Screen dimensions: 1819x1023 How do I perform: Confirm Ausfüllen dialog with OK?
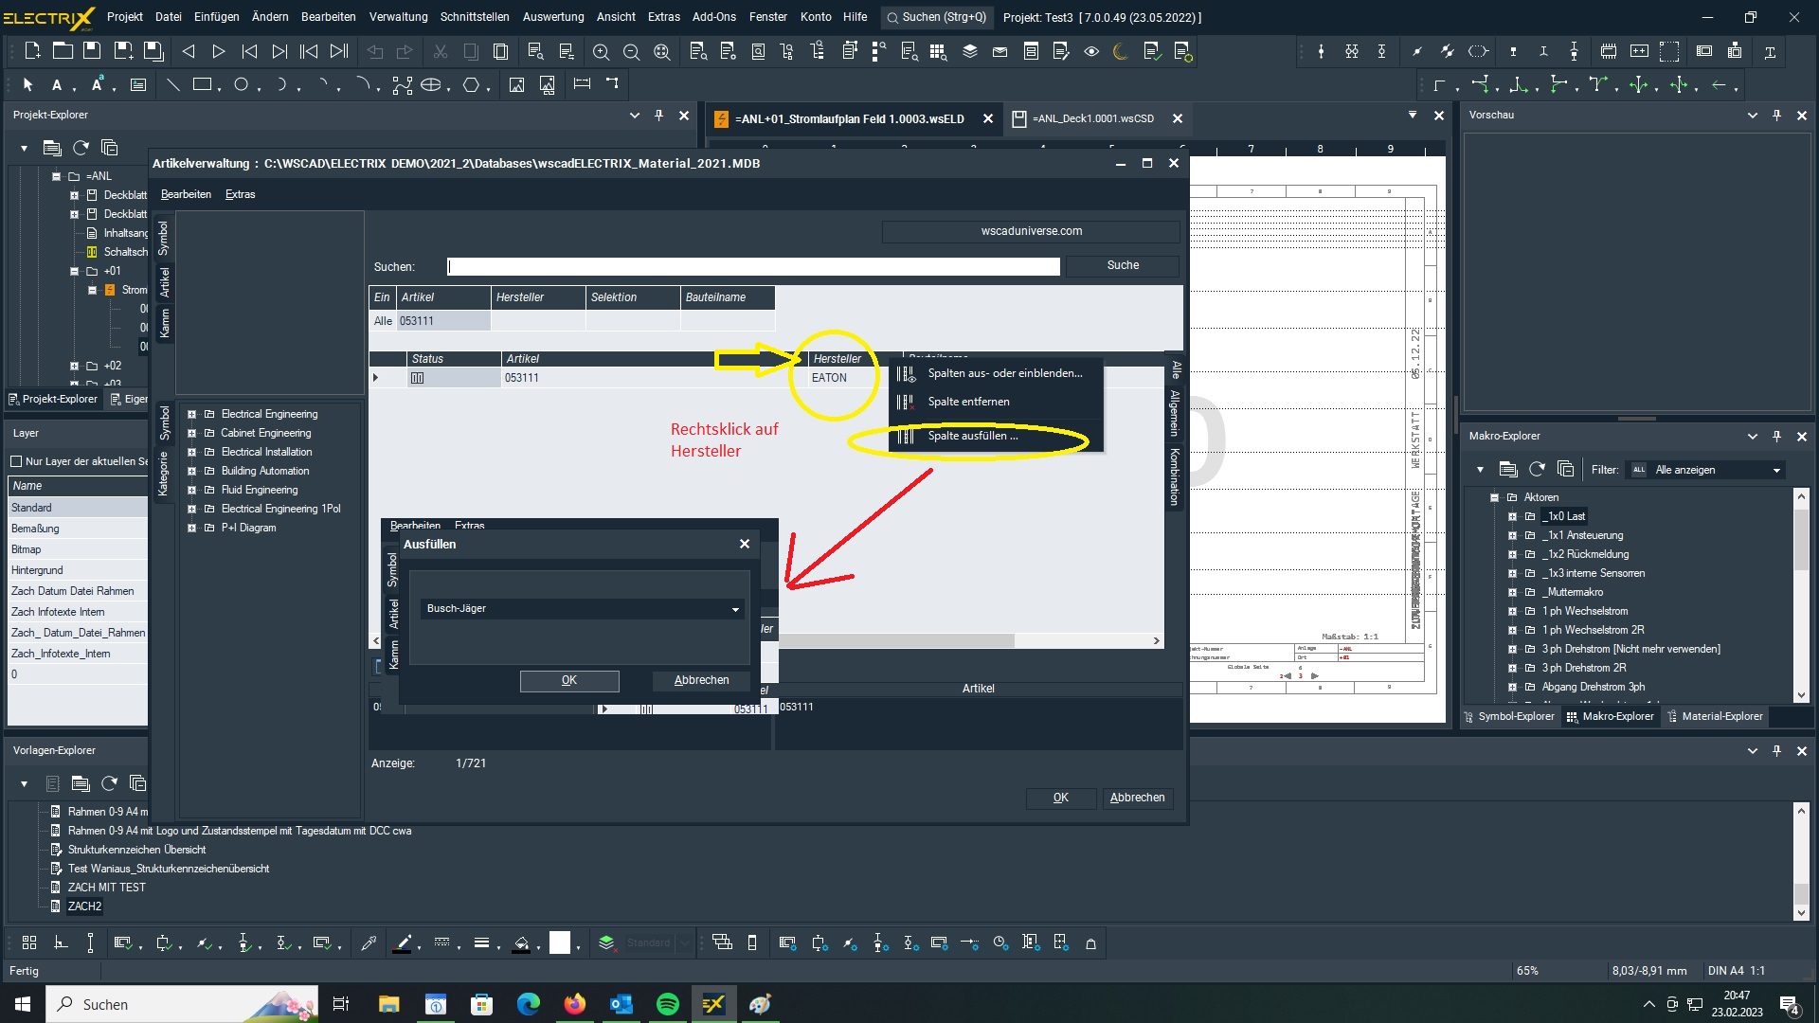(x=569, y=680)
